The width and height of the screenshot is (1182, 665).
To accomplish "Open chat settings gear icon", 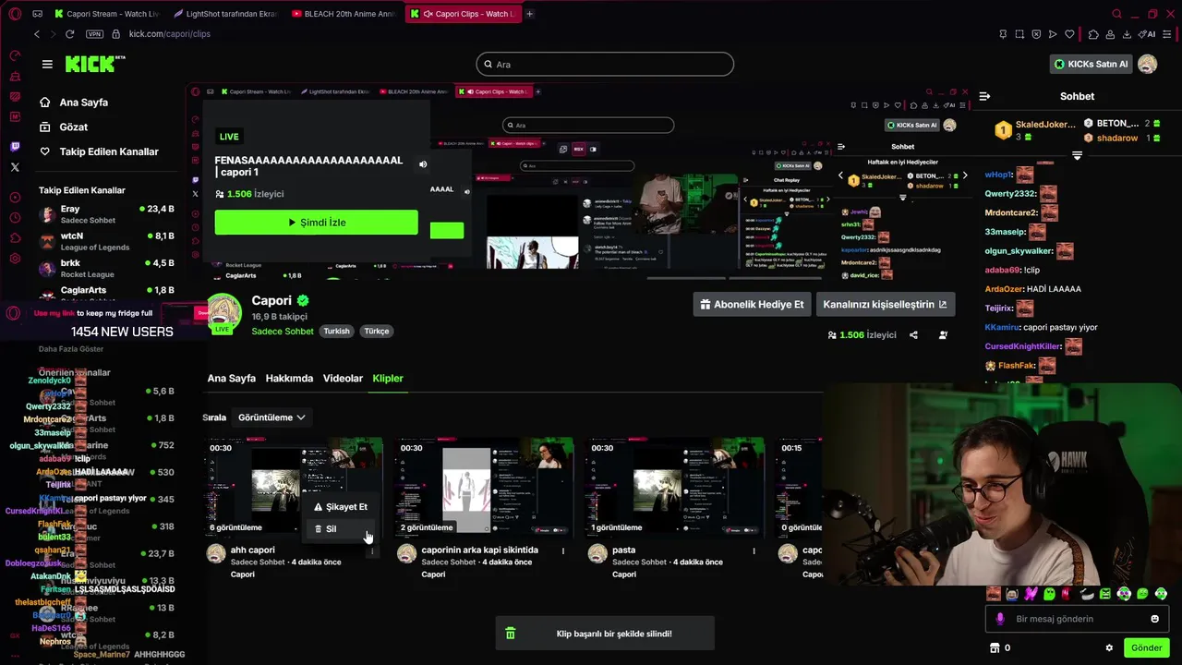I will 1109,647.
